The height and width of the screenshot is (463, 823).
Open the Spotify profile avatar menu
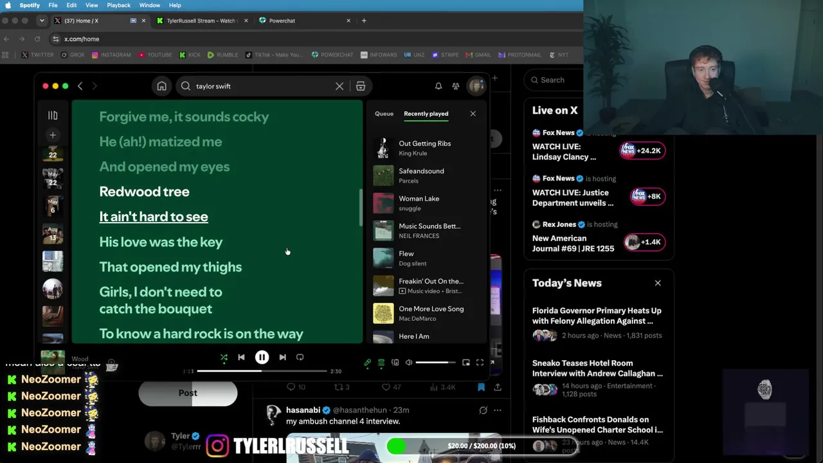476,86
